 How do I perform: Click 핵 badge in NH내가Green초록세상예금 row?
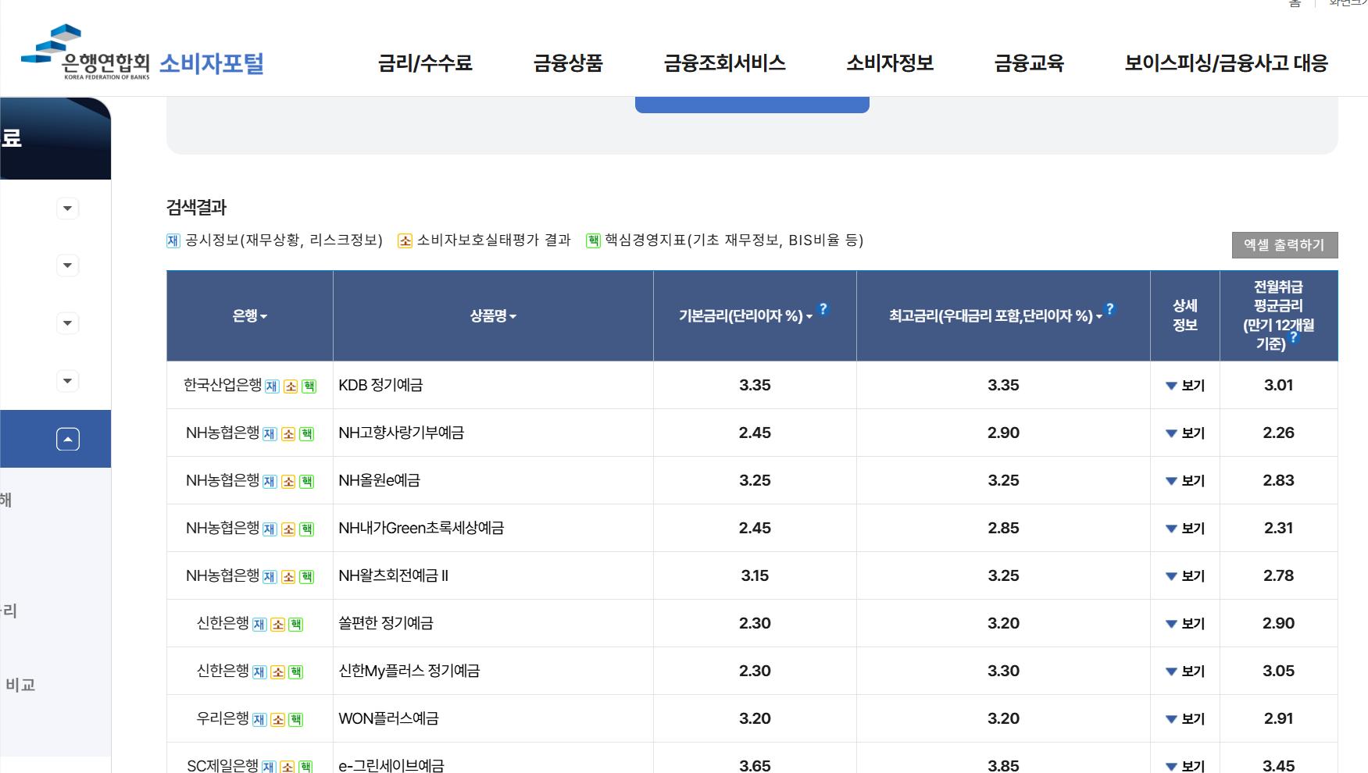pyautogui.click(x=307, y=529)
